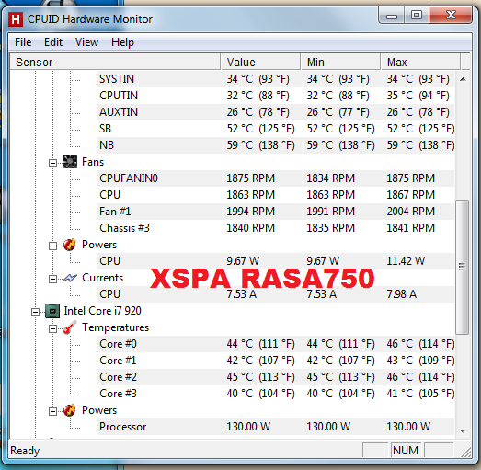Click the Currents graph icon
Screen dimensions: 481x470
[70, 278]
